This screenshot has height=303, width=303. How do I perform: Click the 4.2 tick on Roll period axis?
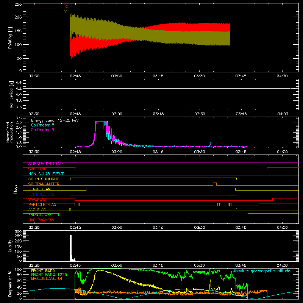click(x=19, y=89)
